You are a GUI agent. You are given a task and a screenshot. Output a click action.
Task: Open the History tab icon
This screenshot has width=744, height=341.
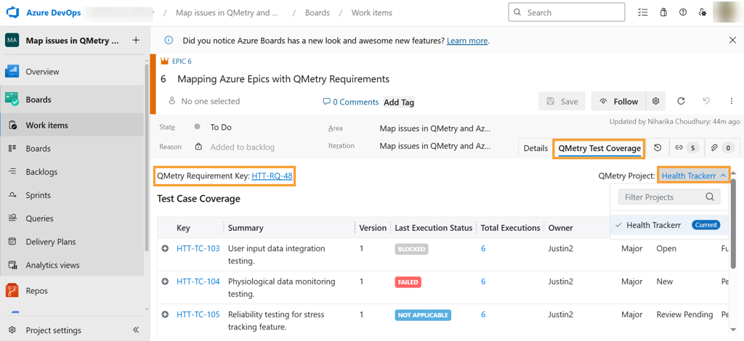tap(657, 148)
